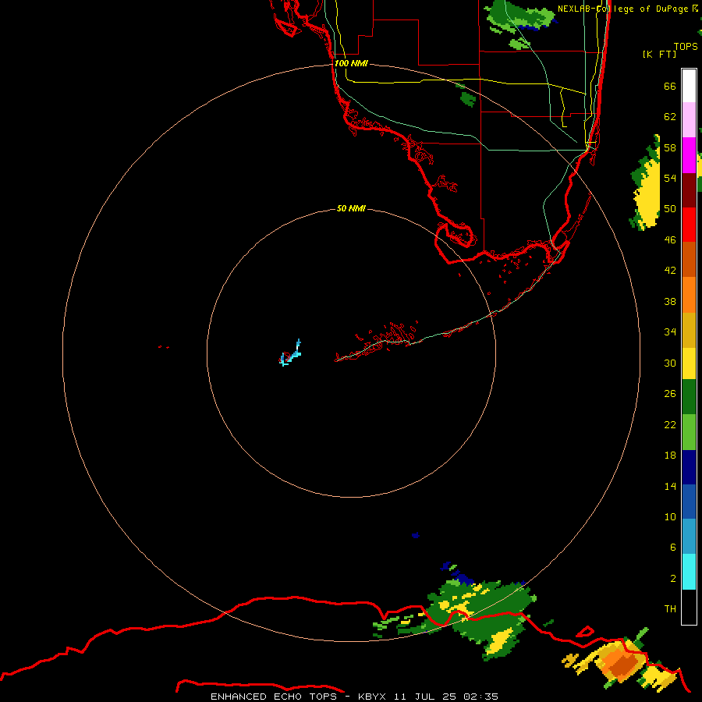The image size is (702, 702).
Task: Click the legend value 62
Action: tap(670, 117)
